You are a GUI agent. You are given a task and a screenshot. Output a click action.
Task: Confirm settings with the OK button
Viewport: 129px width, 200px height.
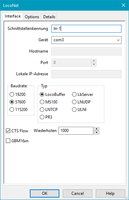click(x=45, y=193)
